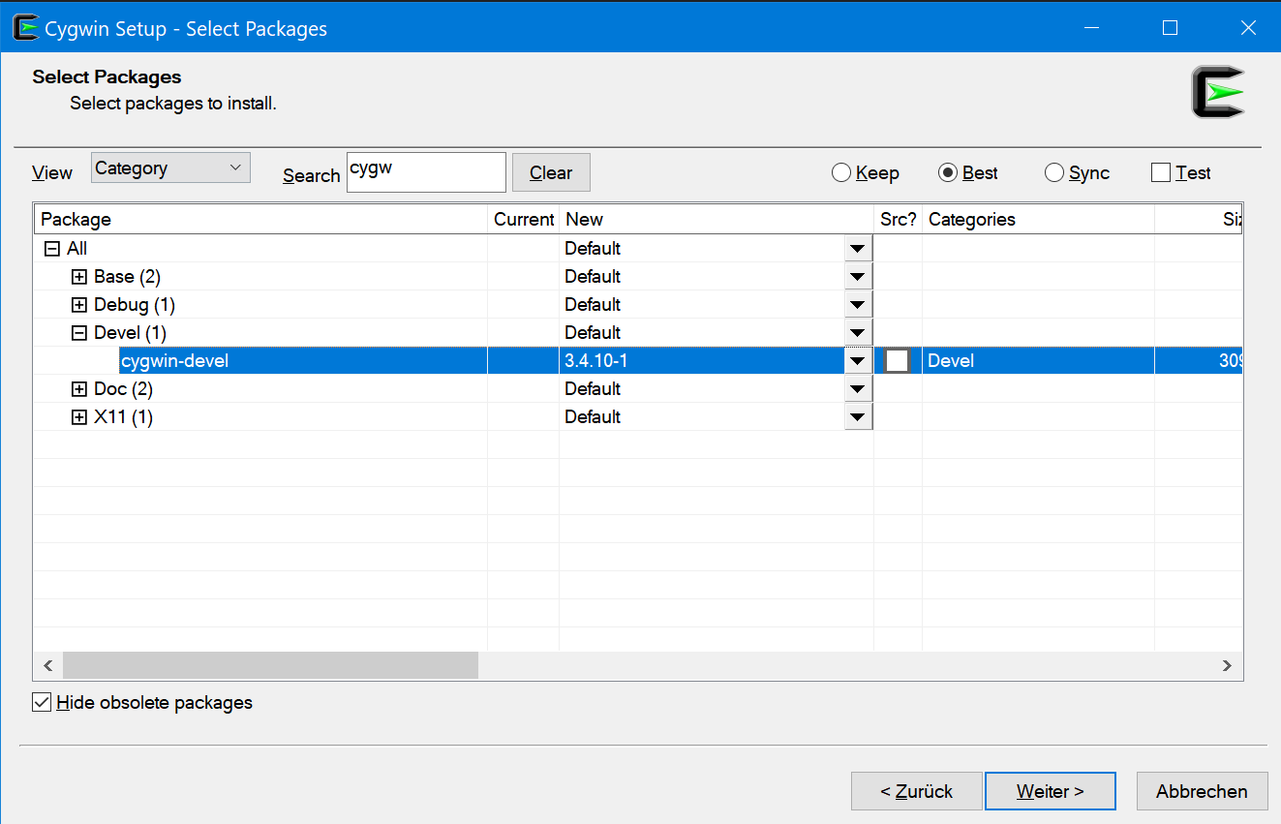Check the Src? box for cygwin-devel

coord(898,360)
